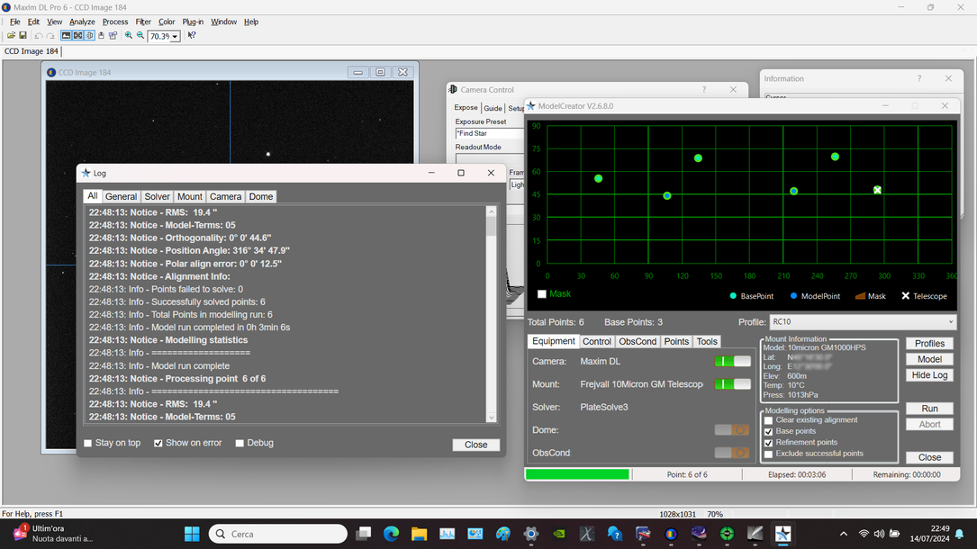Toggle the Dome connection switch
This screenshot has width=977, height=549.
click(x=732, y=430)
